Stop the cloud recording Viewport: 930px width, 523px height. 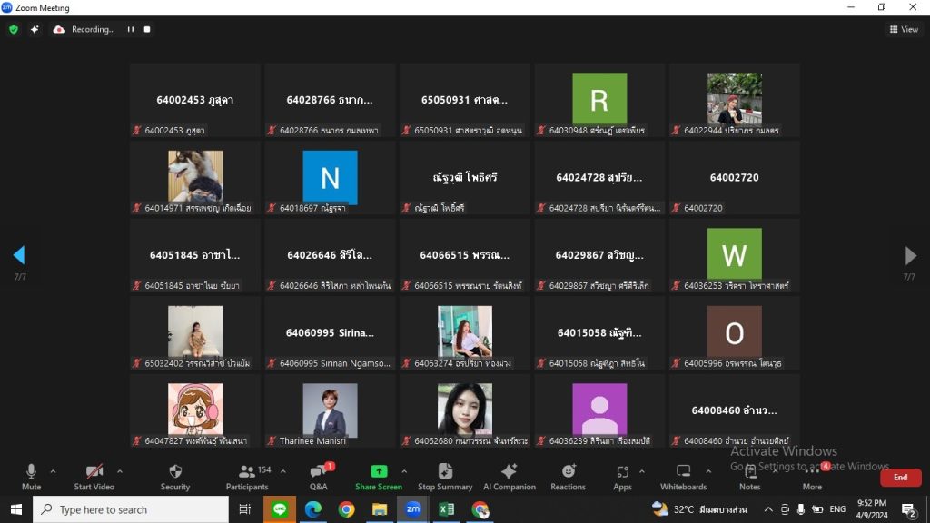click(147, 29)
